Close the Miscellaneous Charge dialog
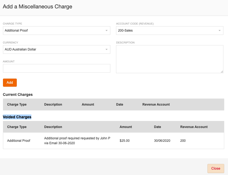This screenshot has height=175, width=228. [216, 168]
